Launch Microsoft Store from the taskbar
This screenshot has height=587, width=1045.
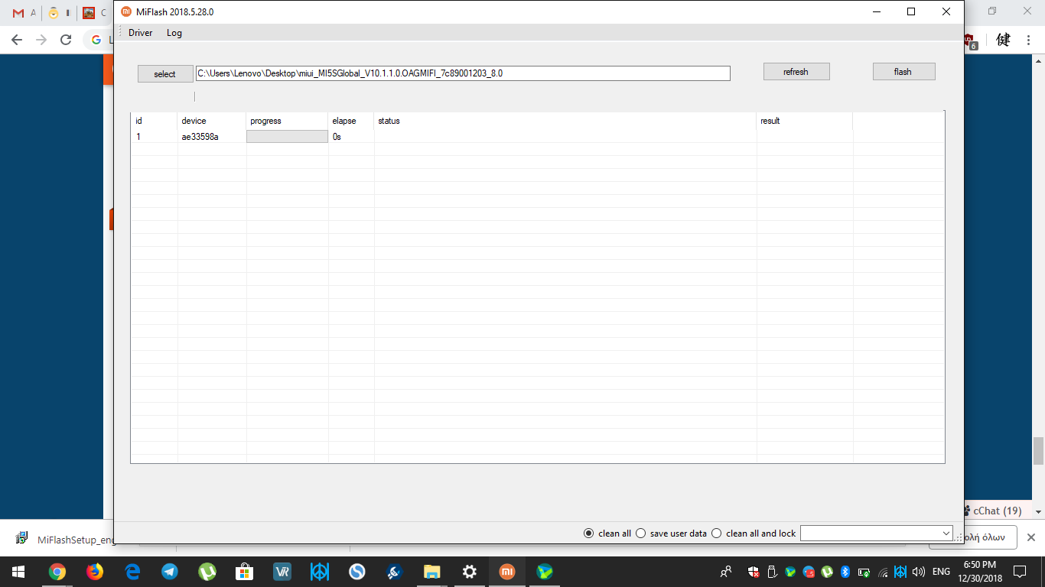(244, 571)
